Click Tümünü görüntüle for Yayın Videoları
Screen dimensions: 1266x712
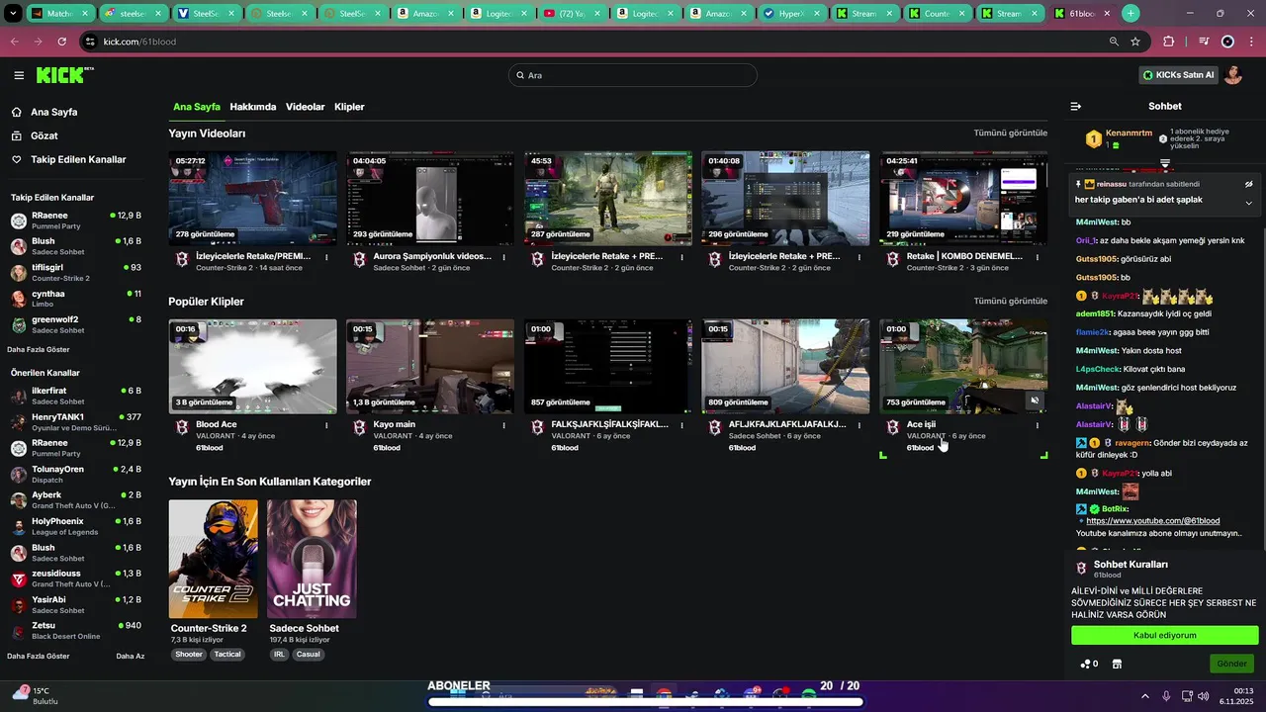[1010, 133]
